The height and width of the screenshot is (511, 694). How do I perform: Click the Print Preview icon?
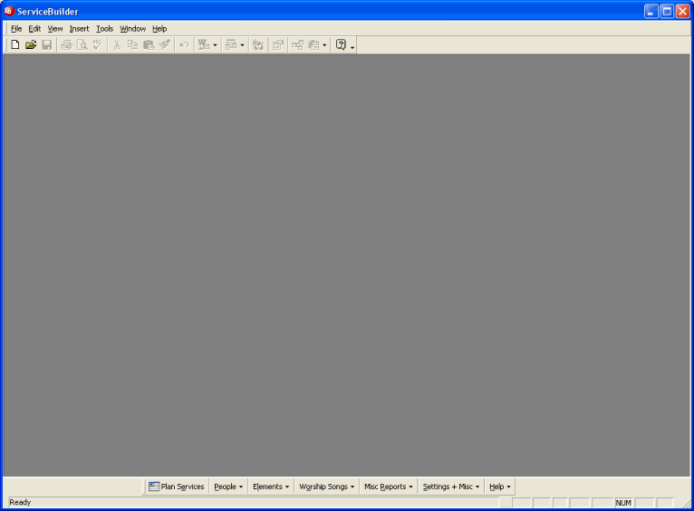tap(82, 44)
